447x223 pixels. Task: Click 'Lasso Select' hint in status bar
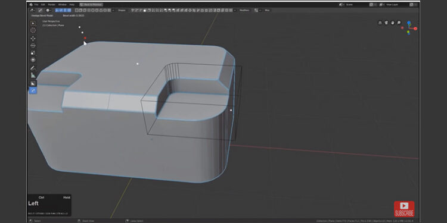136,221
